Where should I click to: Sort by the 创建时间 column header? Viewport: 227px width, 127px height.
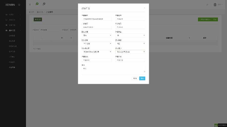pyautogui.click(x=169, y=38)
